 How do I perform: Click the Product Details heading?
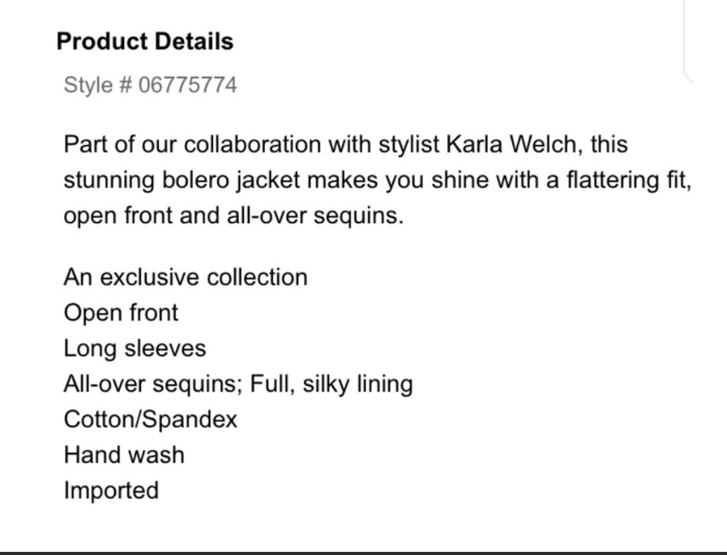[145, 41]
